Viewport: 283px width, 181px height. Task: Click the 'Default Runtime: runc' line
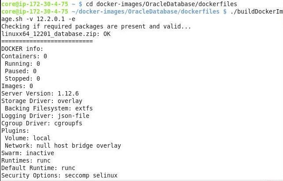pos(38,168)
